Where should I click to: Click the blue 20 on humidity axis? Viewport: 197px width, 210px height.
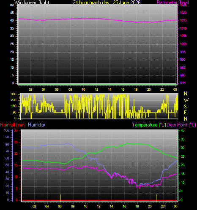click(7, 186)
